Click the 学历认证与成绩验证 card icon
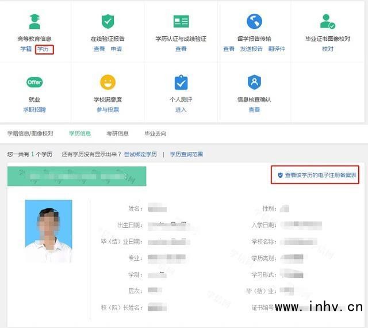 [x=181, y=21]
